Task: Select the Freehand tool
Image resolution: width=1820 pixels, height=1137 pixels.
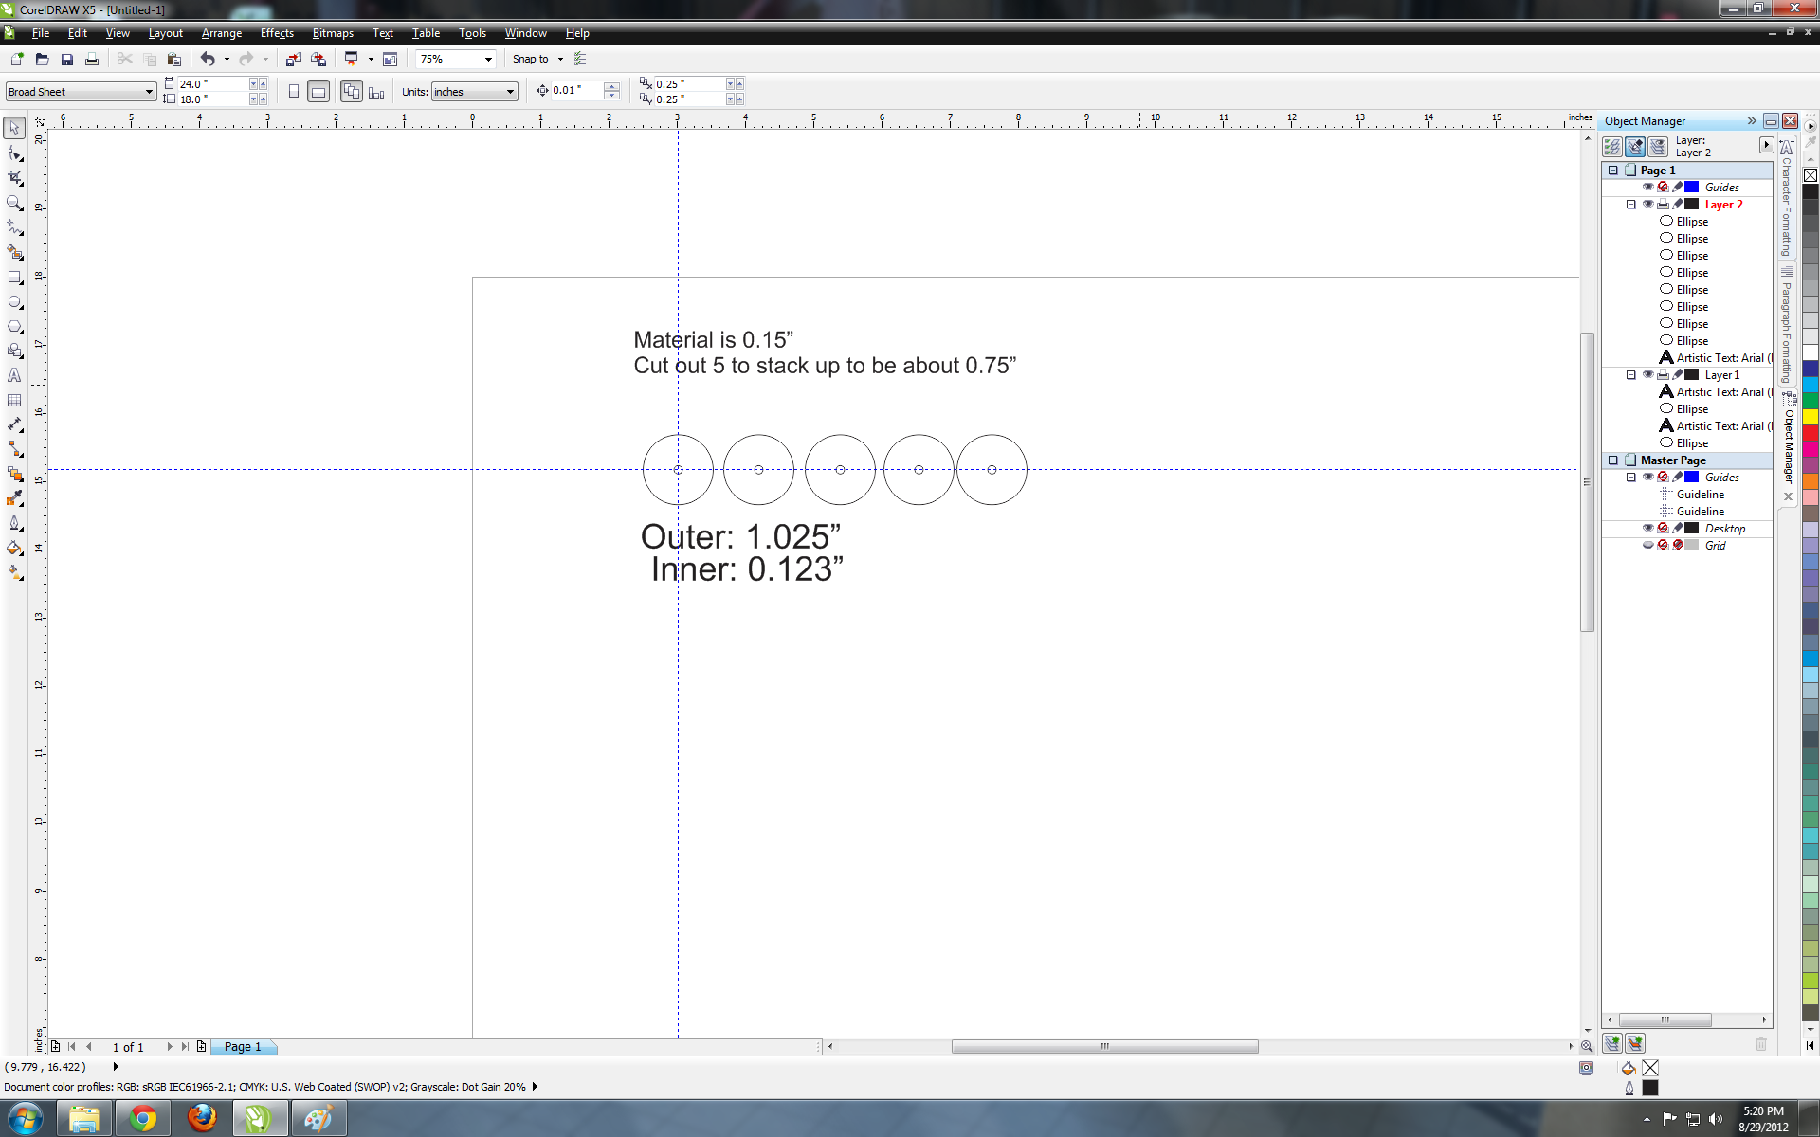Action: coord(14,227)
